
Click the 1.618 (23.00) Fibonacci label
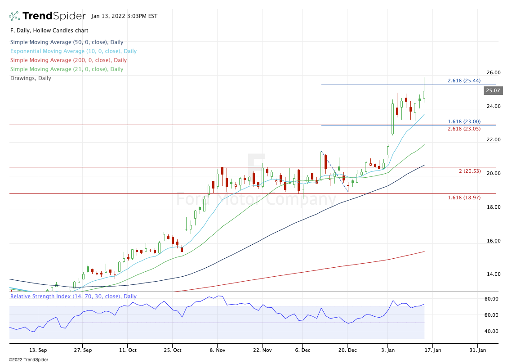[464, 121]
